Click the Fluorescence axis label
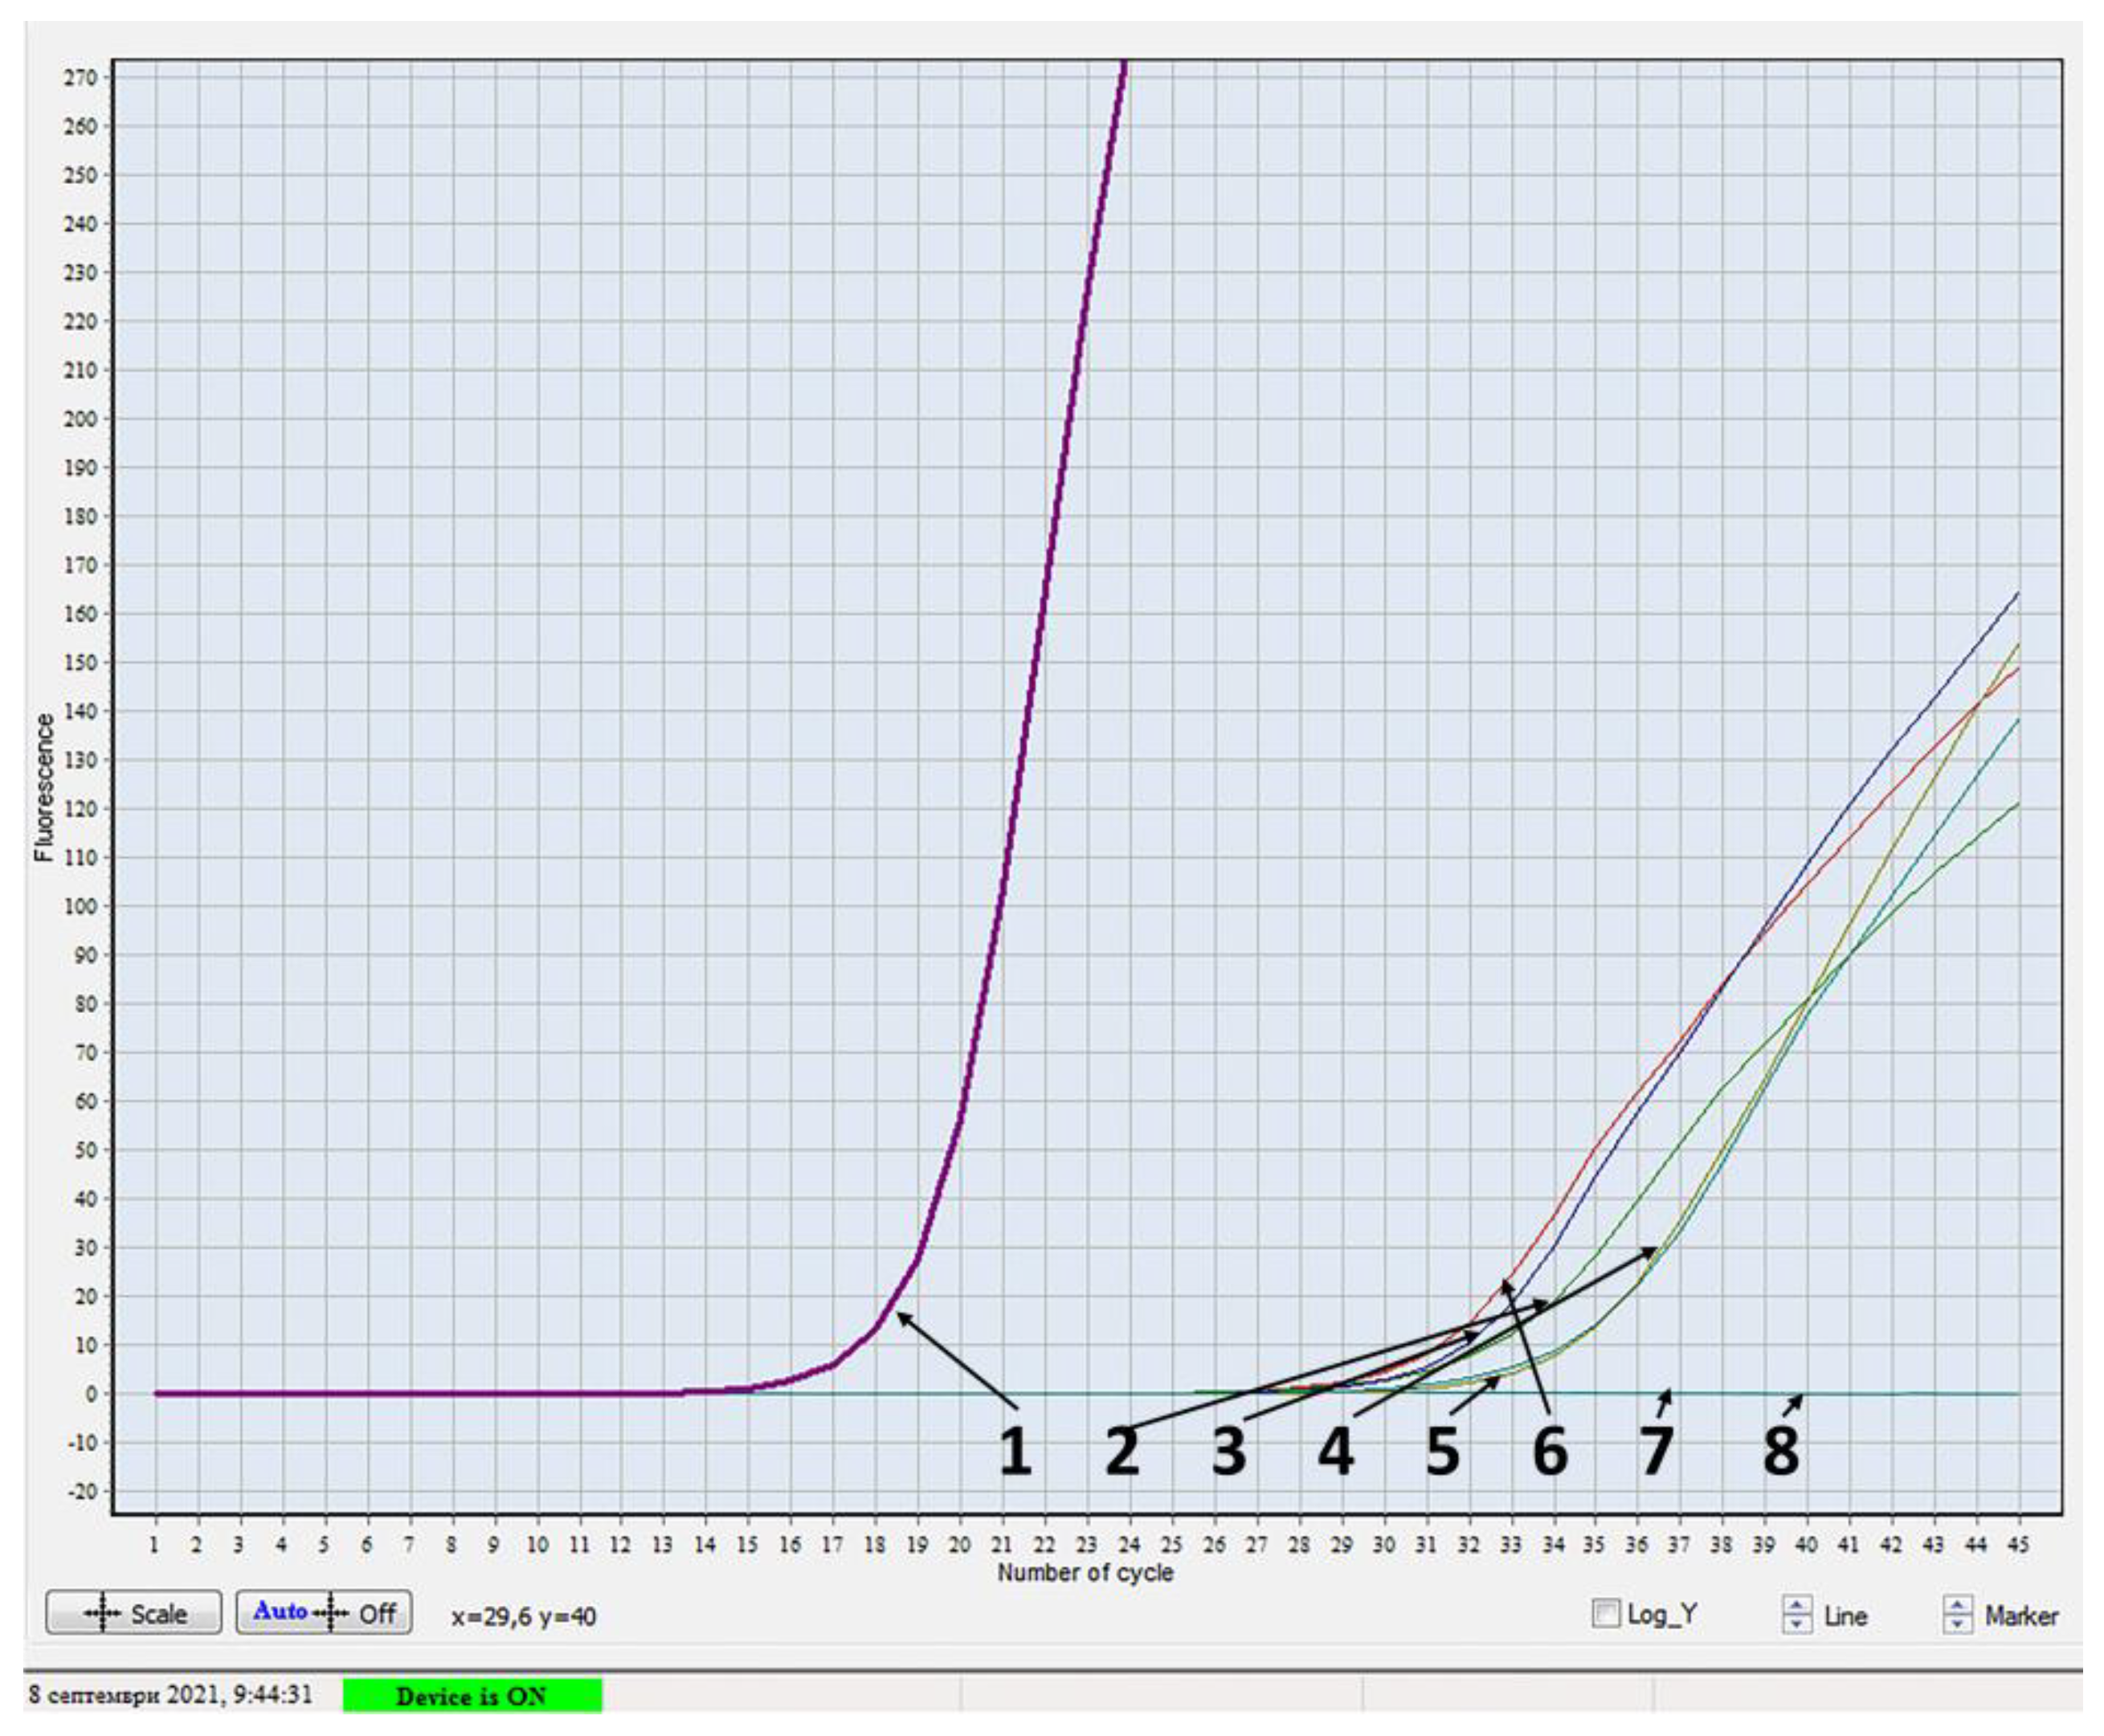This screenshot has height=1736, width=2104. point(45,788)
